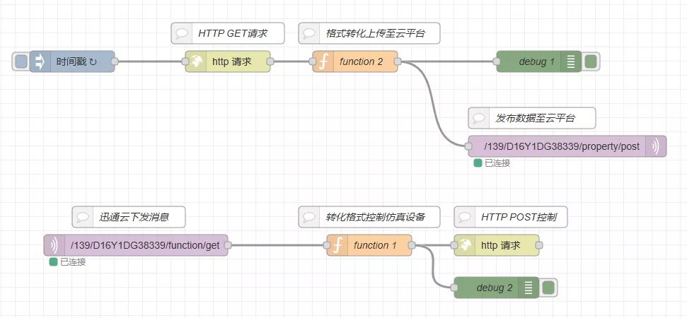This screenshot has width=687, height=318.
Task: Select the HTTP POST控制 comment node
Action: 511,217
